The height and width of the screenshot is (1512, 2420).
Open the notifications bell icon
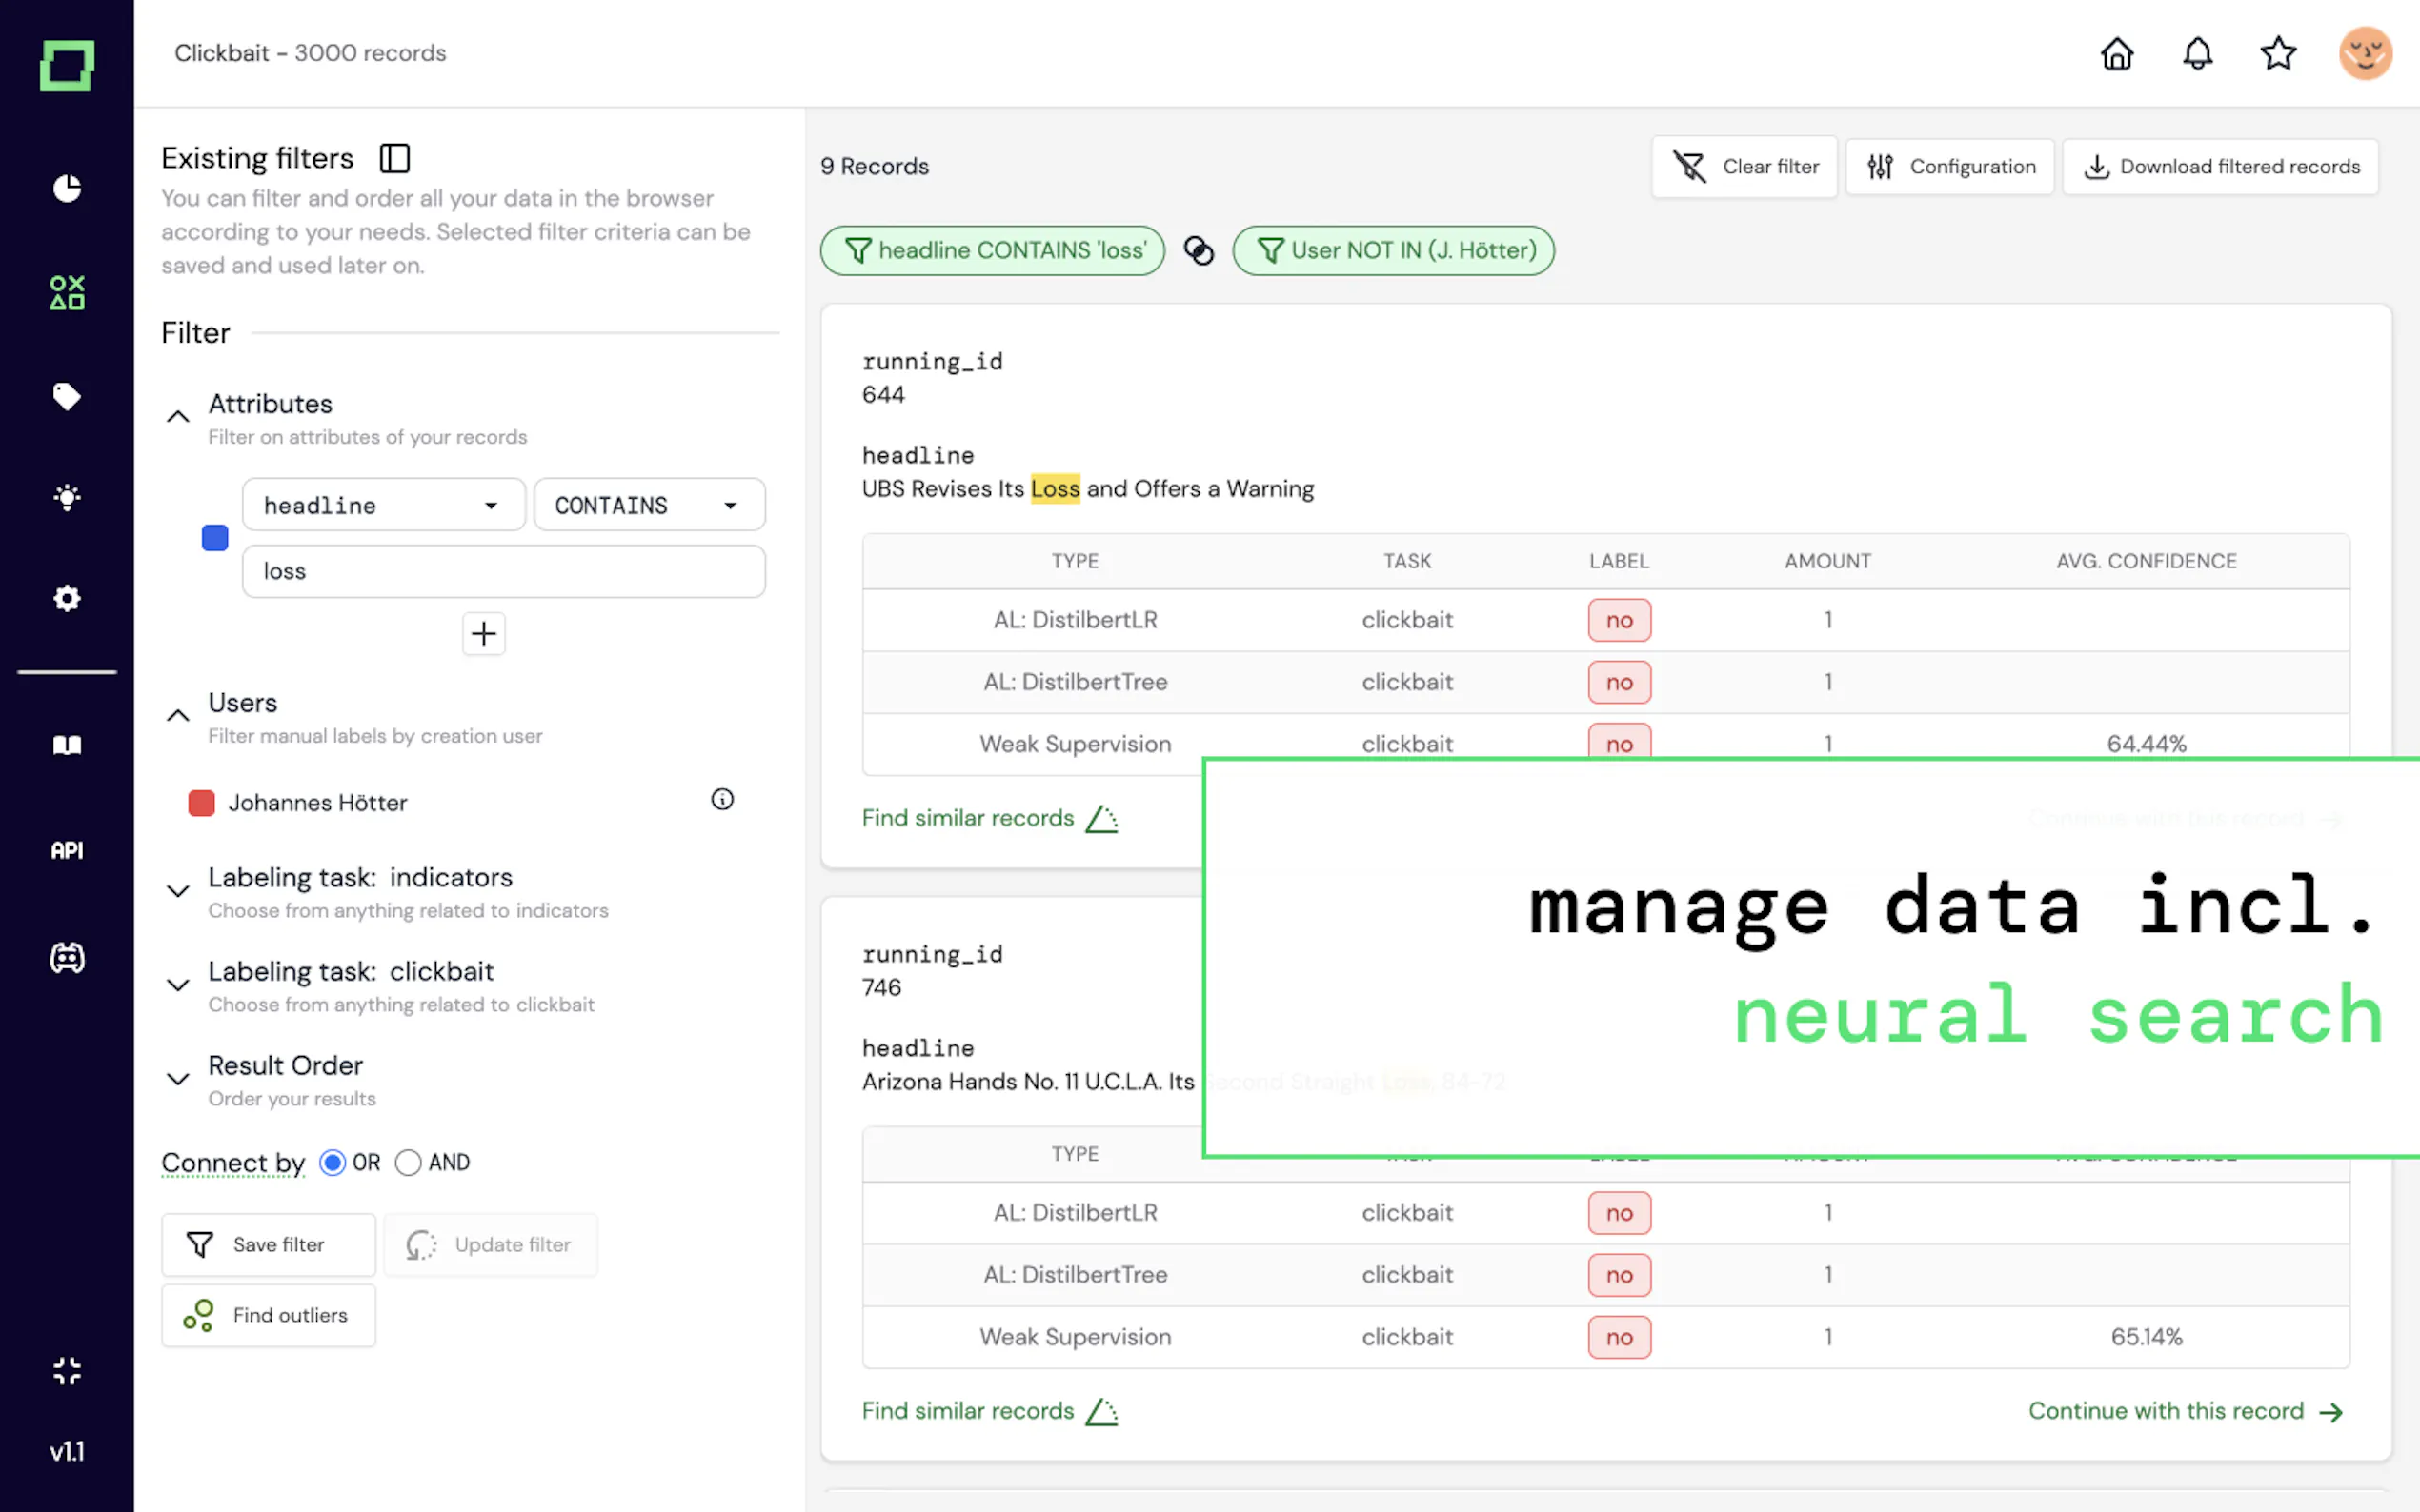(2197, 53)
